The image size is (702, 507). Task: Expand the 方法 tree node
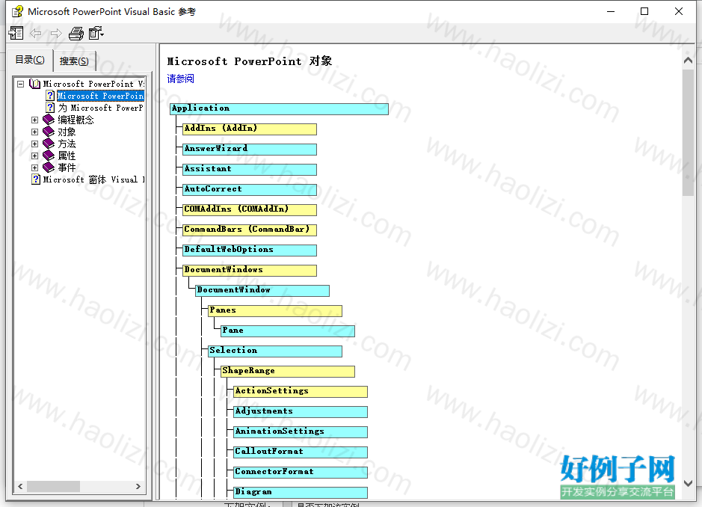click(x=34, y=144)
